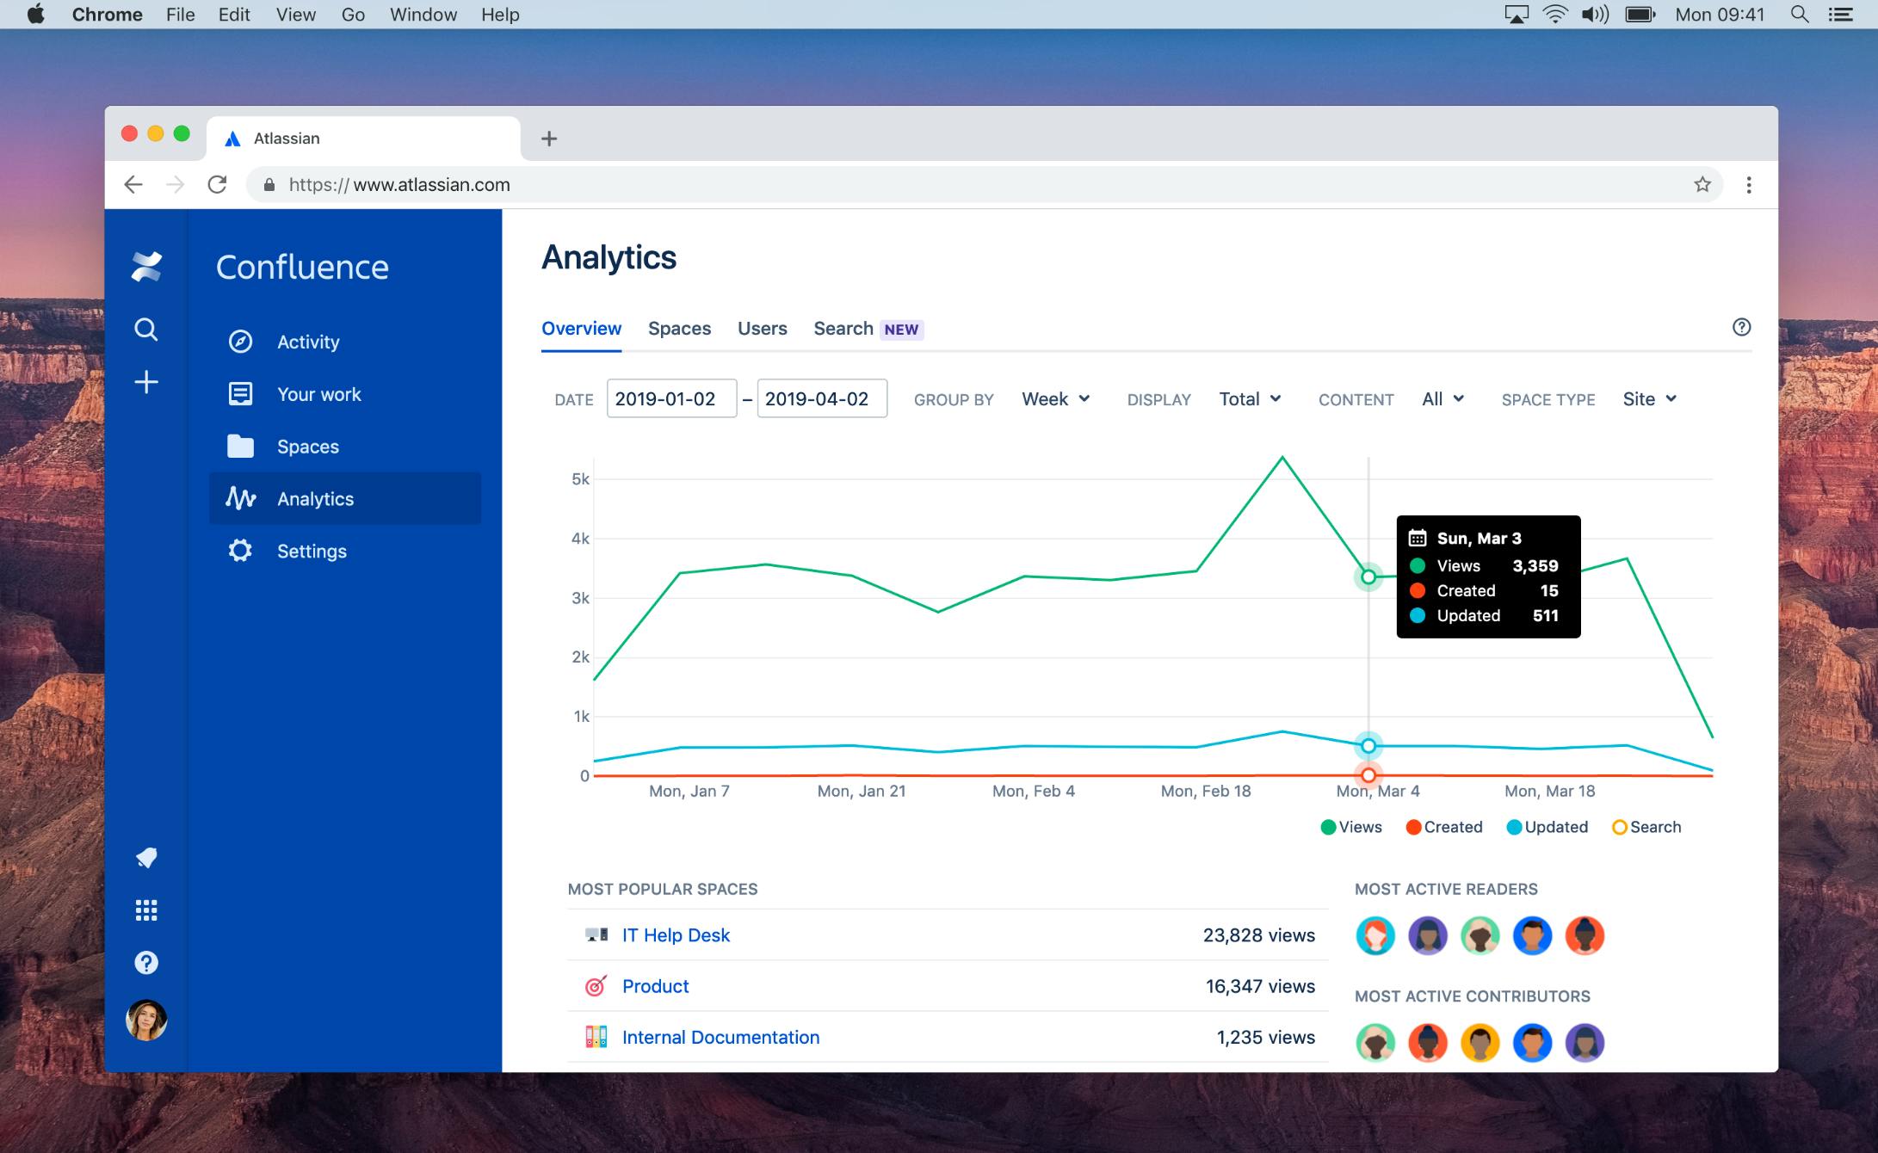Viewport: 1878px width, 1153px height.
Task: Select the Users tab
Action: 762,329
